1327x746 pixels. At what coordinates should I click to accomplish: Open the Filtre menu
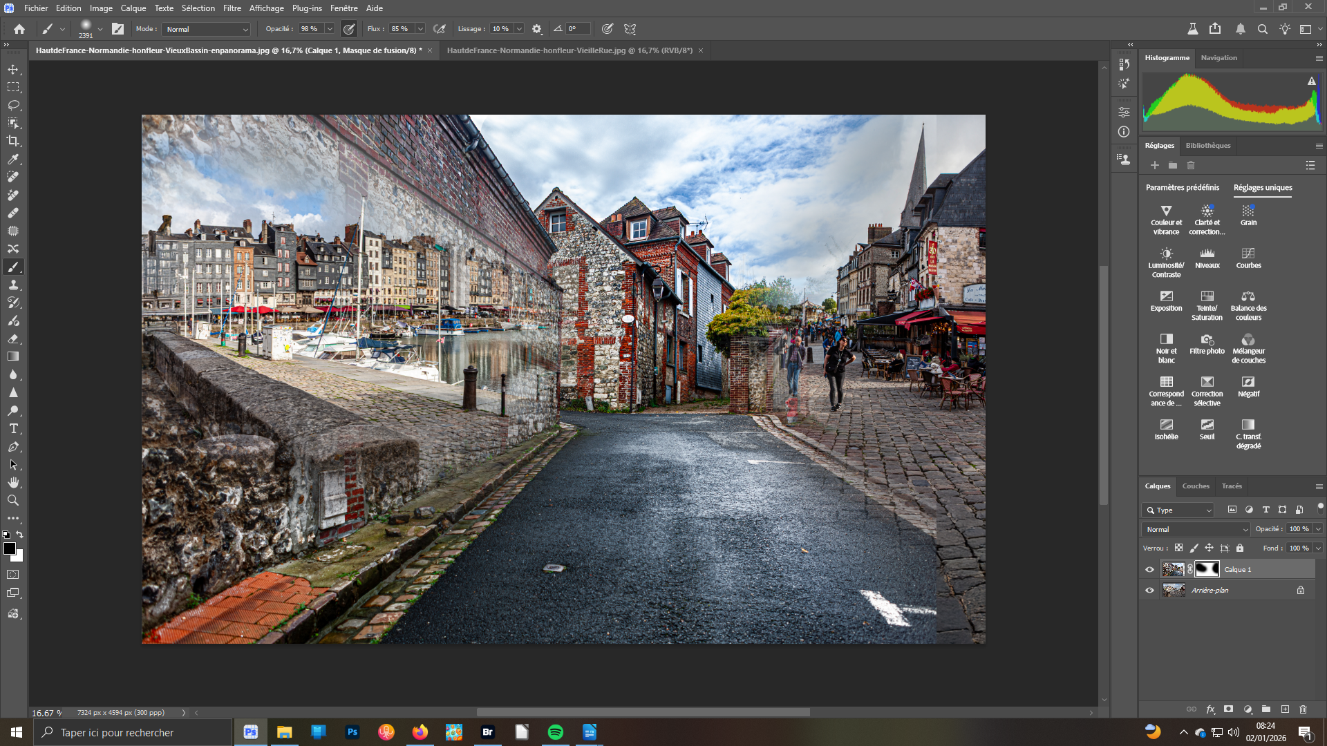coord(232,8)
